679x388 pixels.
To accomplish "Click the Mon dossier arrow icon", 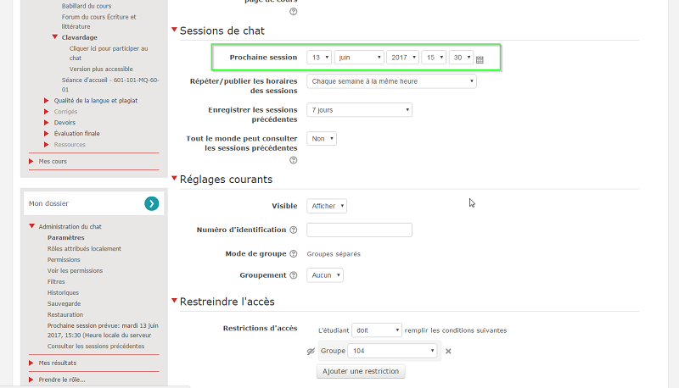I will [151, 203].
